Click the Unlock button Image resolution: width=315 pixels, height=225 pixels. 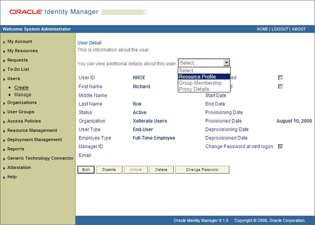136,170
